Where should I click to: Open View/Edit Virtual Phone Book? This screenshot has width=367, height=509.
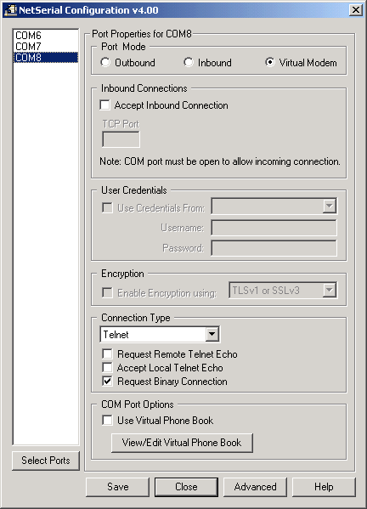pos(182,443)
